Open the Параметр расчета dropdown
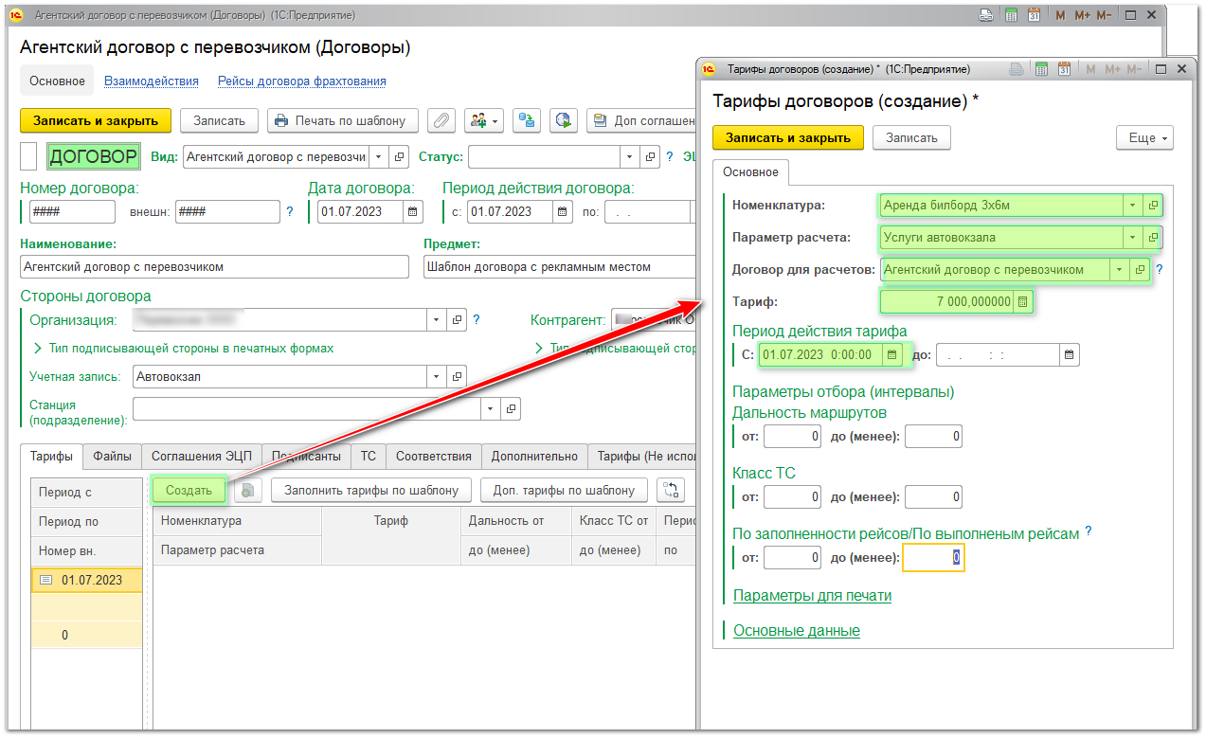The image size is (1206, 738). coord(1133,237)
